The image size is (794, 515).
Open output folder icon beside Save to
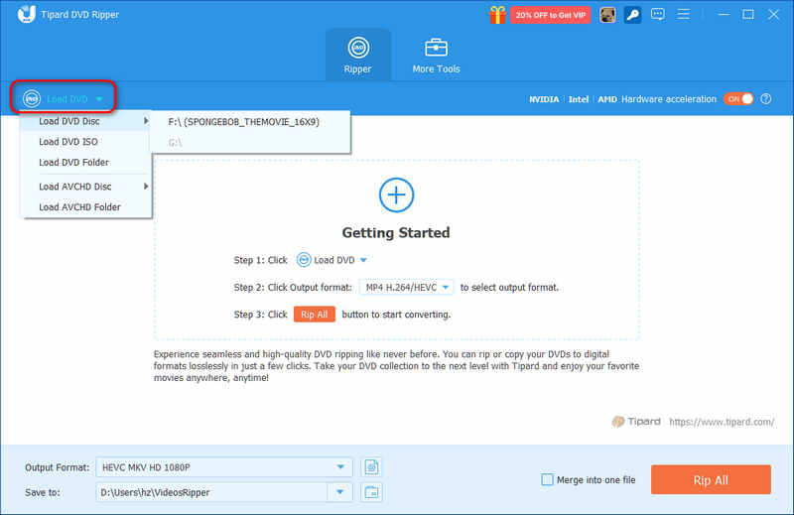pyautogui.click(x=371, y=492)
